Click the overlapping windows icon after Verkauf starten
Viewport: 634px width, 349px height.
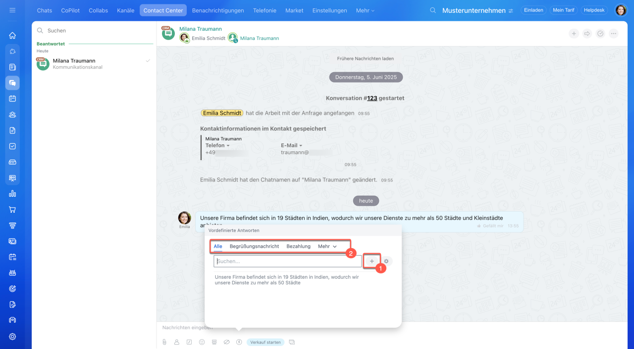[x=292, y=342]
